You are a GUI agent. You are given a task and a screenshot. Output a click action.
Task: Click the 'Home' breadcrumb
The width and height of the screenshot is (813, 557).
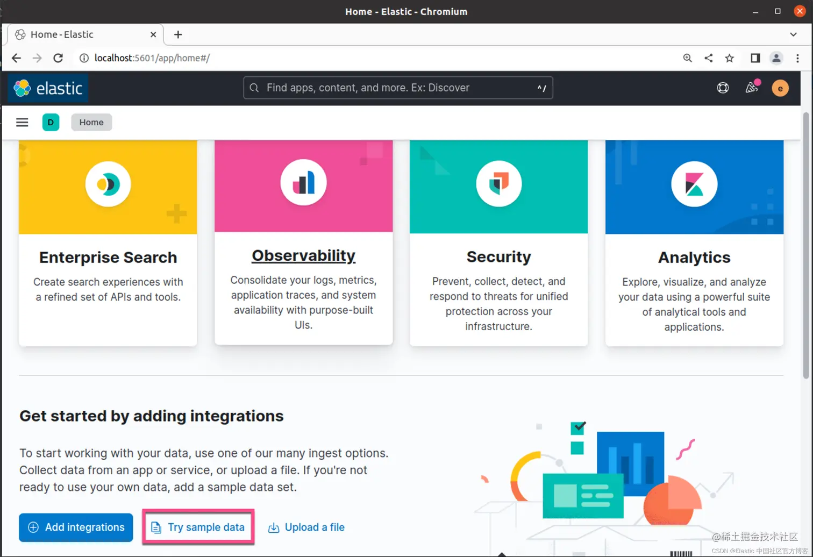91,122
